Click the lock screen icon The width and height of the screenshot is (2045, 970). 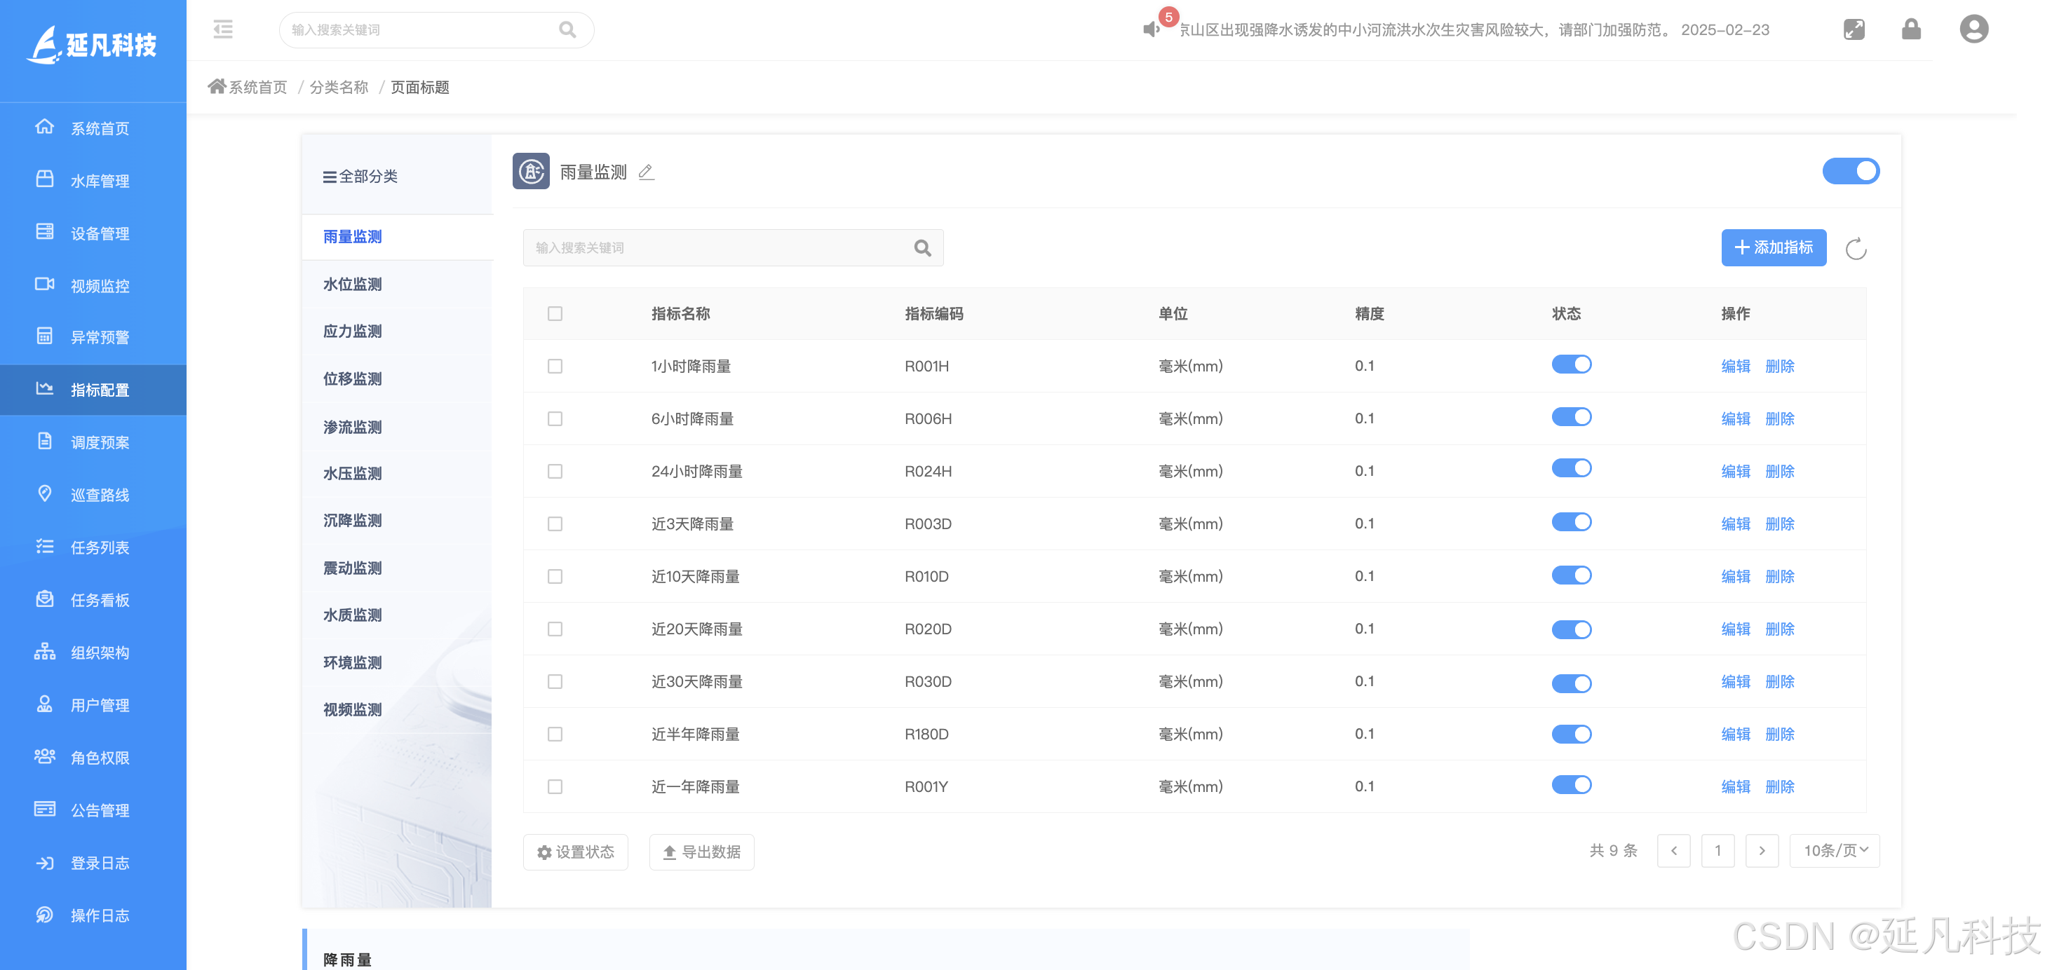pyautogui.click(x=1911, y=30)
